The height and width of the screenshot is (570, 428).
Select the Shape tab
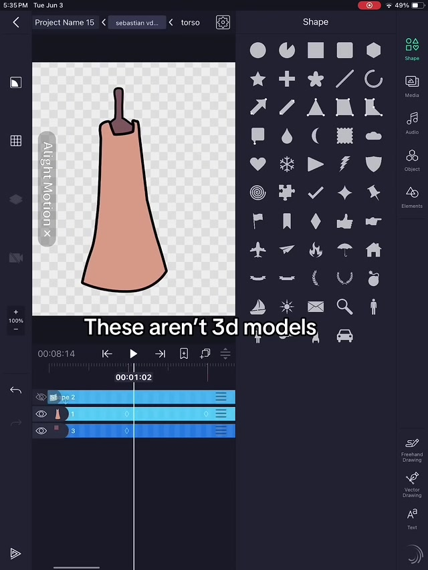point(412,49)
